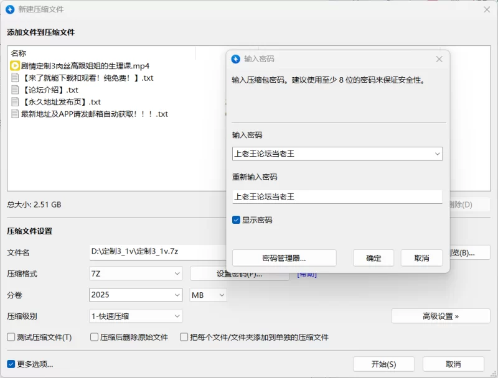498x378 pixels.
Task: Click Bandizip icon in 新建压缩文件 title bar
Action: point(10,9)
